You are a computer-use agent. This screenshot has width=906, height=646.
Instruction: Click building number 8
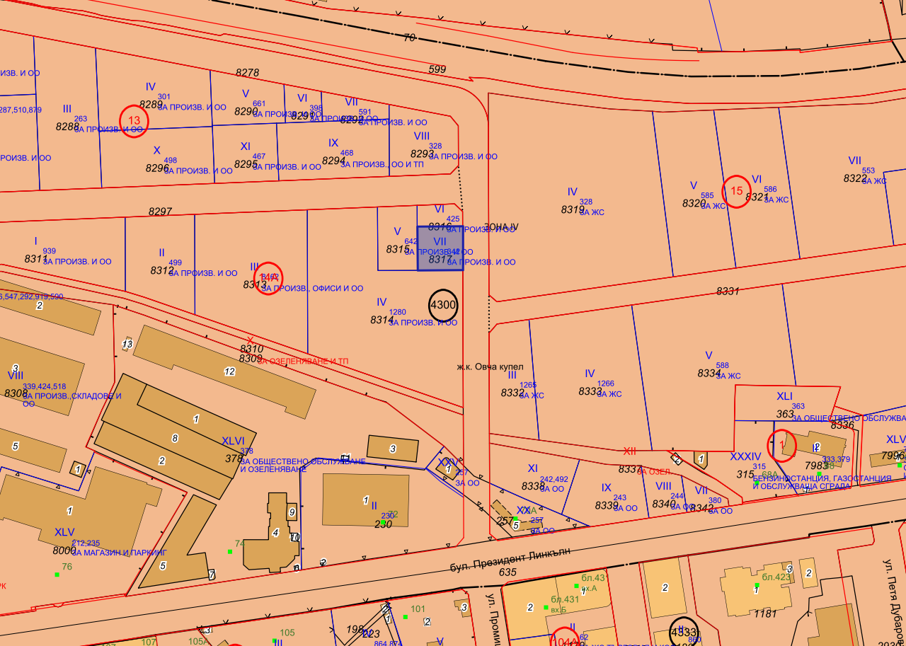(175, 439)
